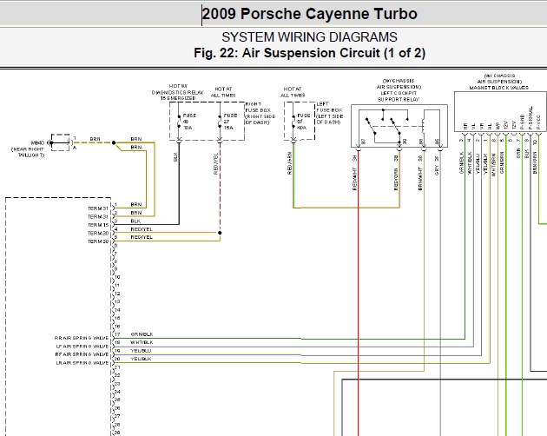Click the 'LR AIR SPRING VALVE' label
The width and height of the screenshot is (547, 436).
pos(82,363)
